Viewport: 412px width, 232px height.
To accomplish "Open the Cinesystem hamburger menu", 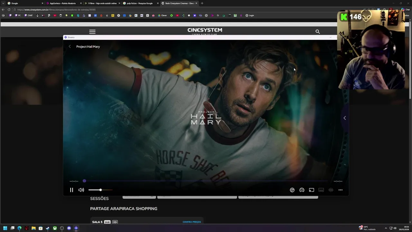I will tap(92, 32).
